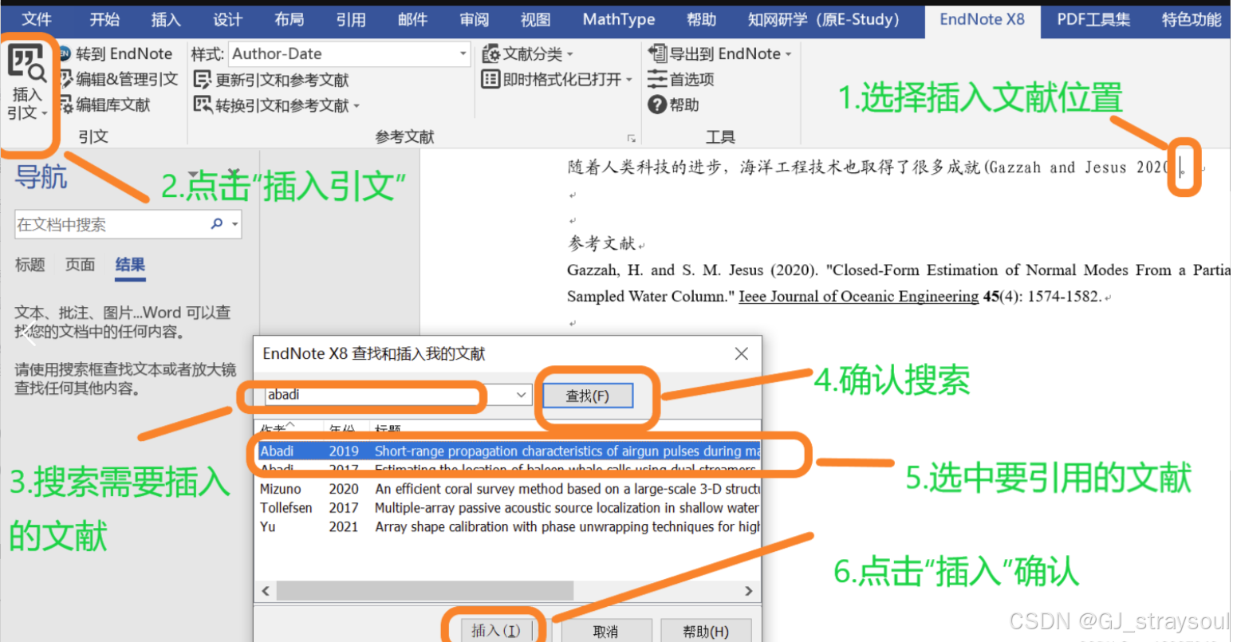The height and width of the screenshot is (642, 1233).
Task: Switch to 设计 ribbon tab
Action: (x=227, y=20)
